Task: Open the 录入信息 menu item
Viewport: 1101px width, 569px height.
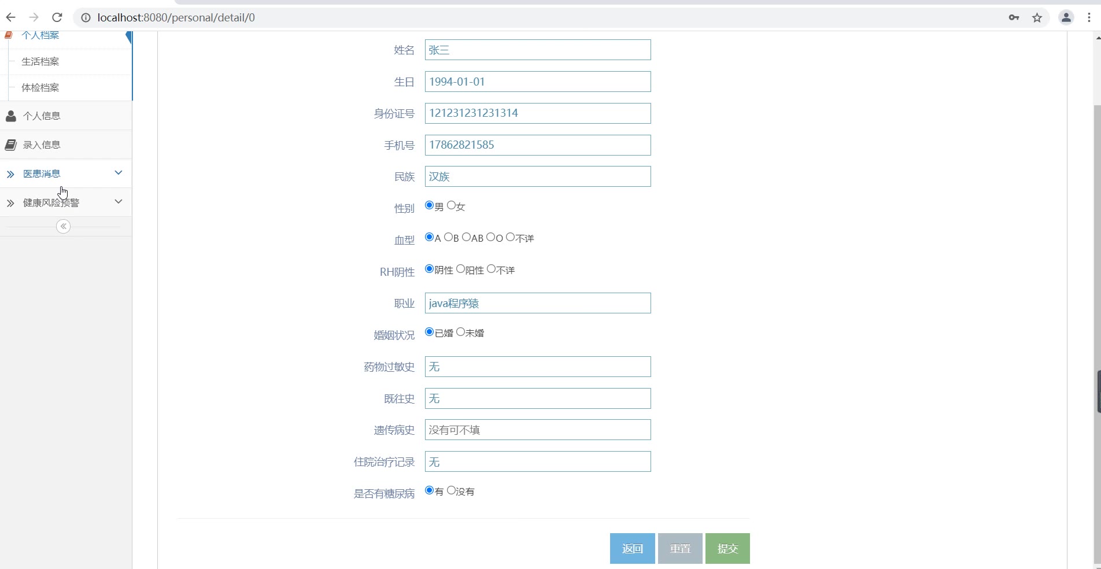Action: [66, 145]
